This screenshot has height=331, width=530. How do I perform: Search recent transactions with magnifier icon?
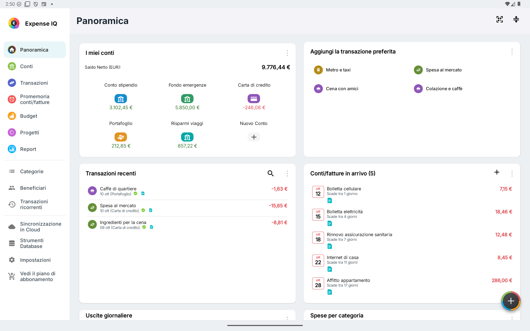tap(271, 173)
